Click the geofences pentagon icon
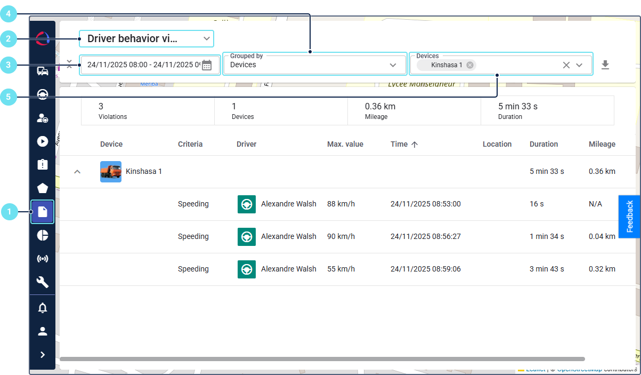This screenshot has width=641, height=375. click(43, 188)
